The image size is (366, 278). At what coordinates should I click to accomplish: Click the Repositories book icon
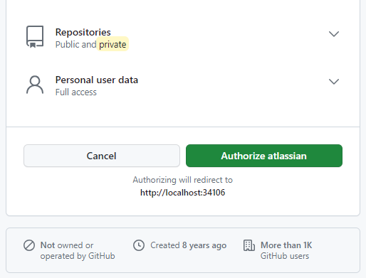pyautogui.click(x=35, y=37)
